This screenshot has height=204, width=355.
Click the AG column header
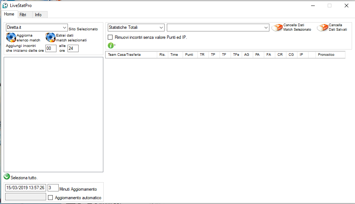pyautogui.click(x=248, y=55)
